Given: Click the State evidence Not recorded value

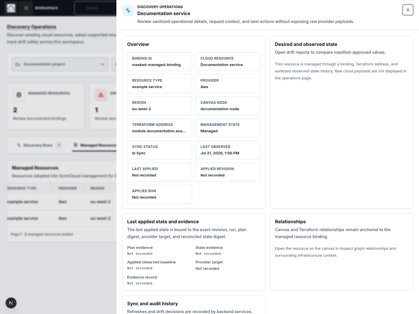Looking at the screenshot, I should 208,254.
